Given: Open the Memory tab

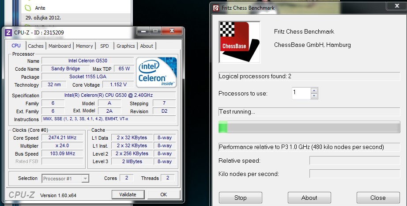Looking at the screenshot, I should tap(84, 46).
